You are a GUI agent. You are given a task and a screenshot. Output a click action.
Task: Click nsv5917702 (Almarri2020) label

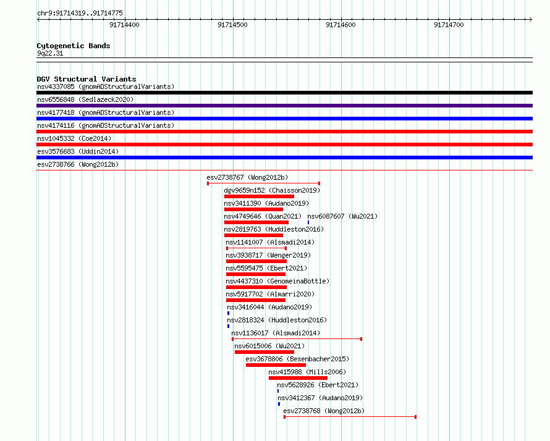click(270, 294)
